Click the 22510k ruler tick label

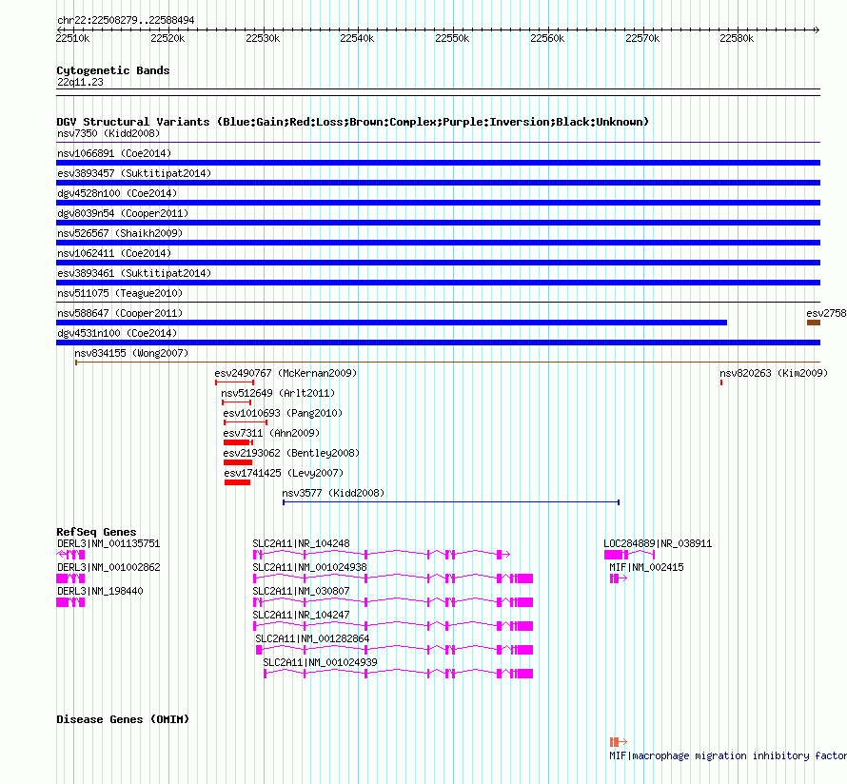tap(72, 38)
